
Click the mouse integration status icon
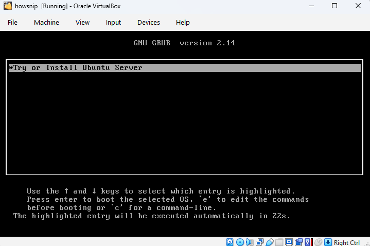click(319, 242)
